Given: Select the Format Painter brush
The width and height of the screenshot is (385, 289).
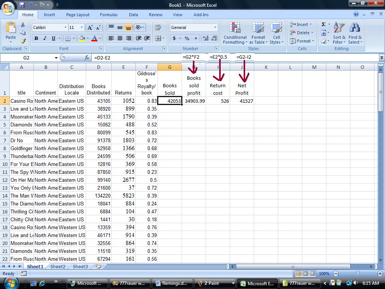Looking at the screenshot, I should click(x=23, y=41).
